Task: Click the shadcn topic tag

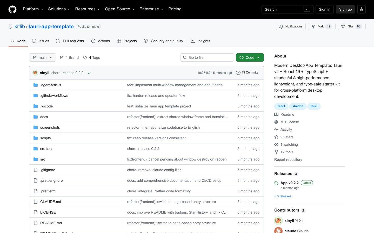Action: [x=298, y=106]
